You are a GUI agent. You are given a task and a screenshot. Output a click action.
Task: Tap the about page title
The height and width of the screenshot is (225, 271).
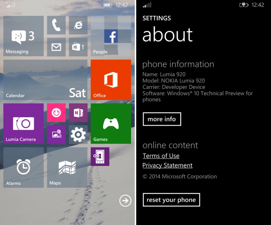tap(167, 34)
